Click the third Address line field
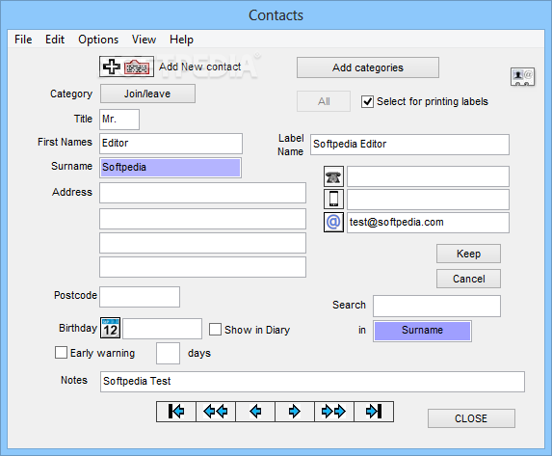The image size is (552, 456). tap(202, 243)
